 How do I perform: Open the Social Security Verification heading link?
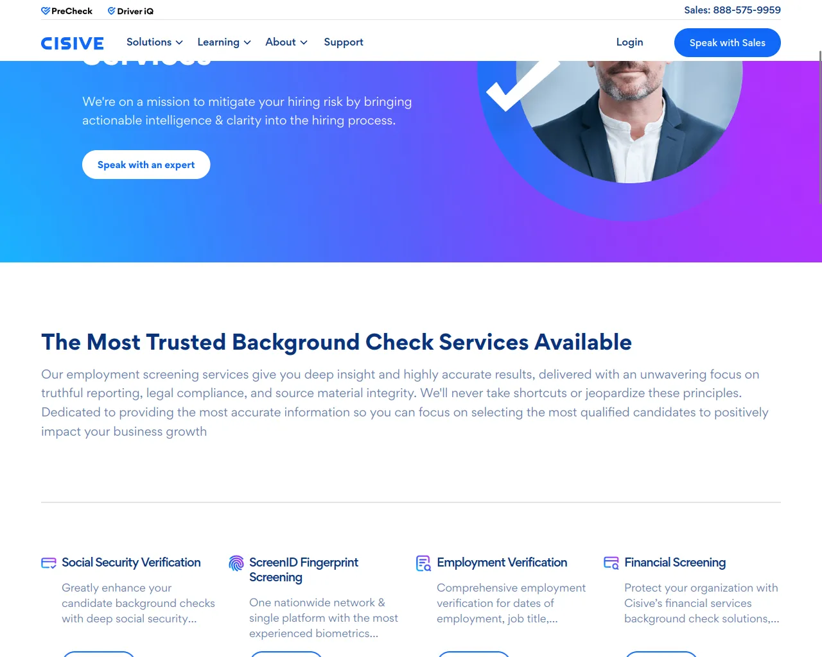click(x=131, y=563)
